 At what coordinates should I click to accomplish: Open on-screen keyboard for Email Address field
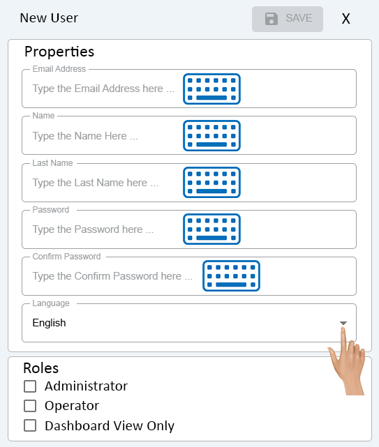[211, 89]
